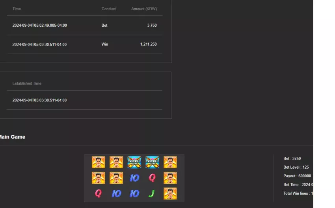Click the Main Game section heading
This screenshot has height=208, width=335.
pyautogui.click(x=12, y=137)
